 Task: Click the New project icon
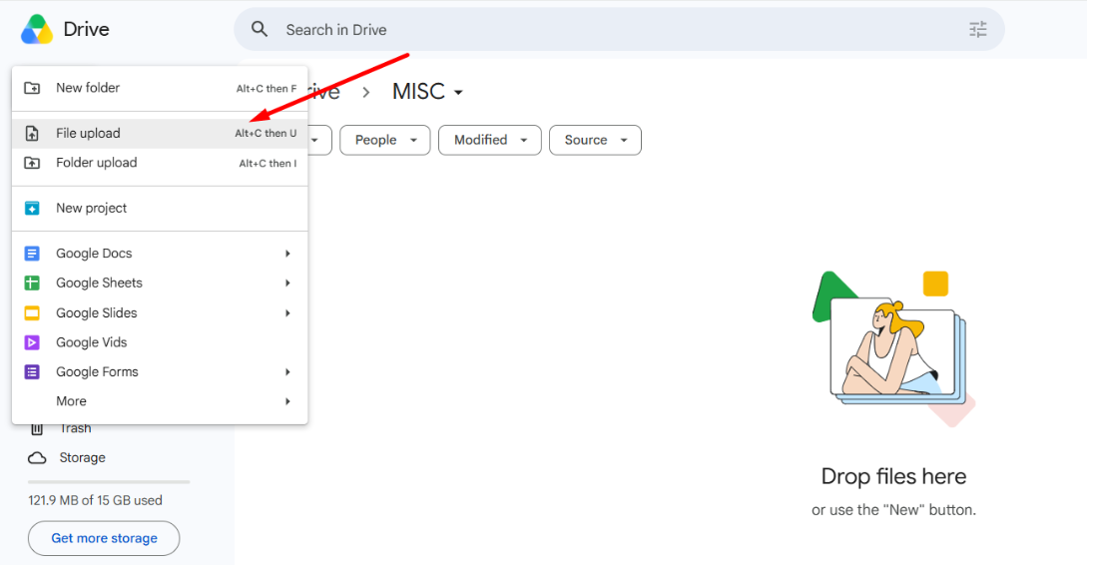(x=32, y=209)
